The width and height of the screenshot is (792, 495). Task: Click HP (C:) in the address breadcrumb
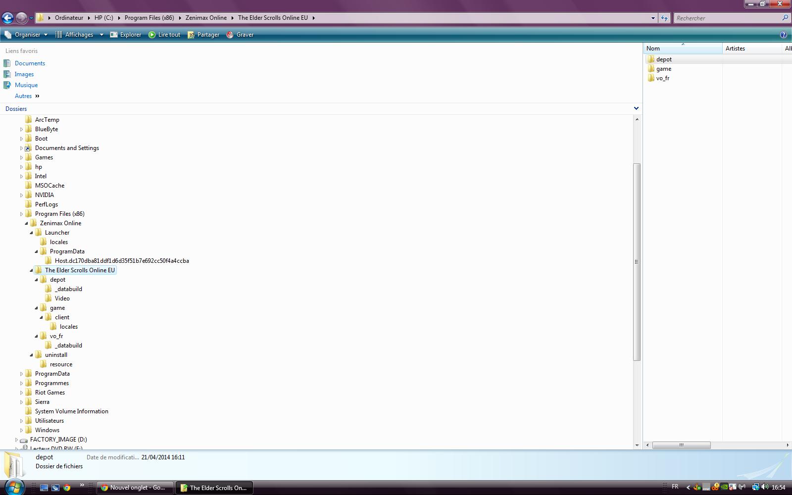tap(104, 18)
